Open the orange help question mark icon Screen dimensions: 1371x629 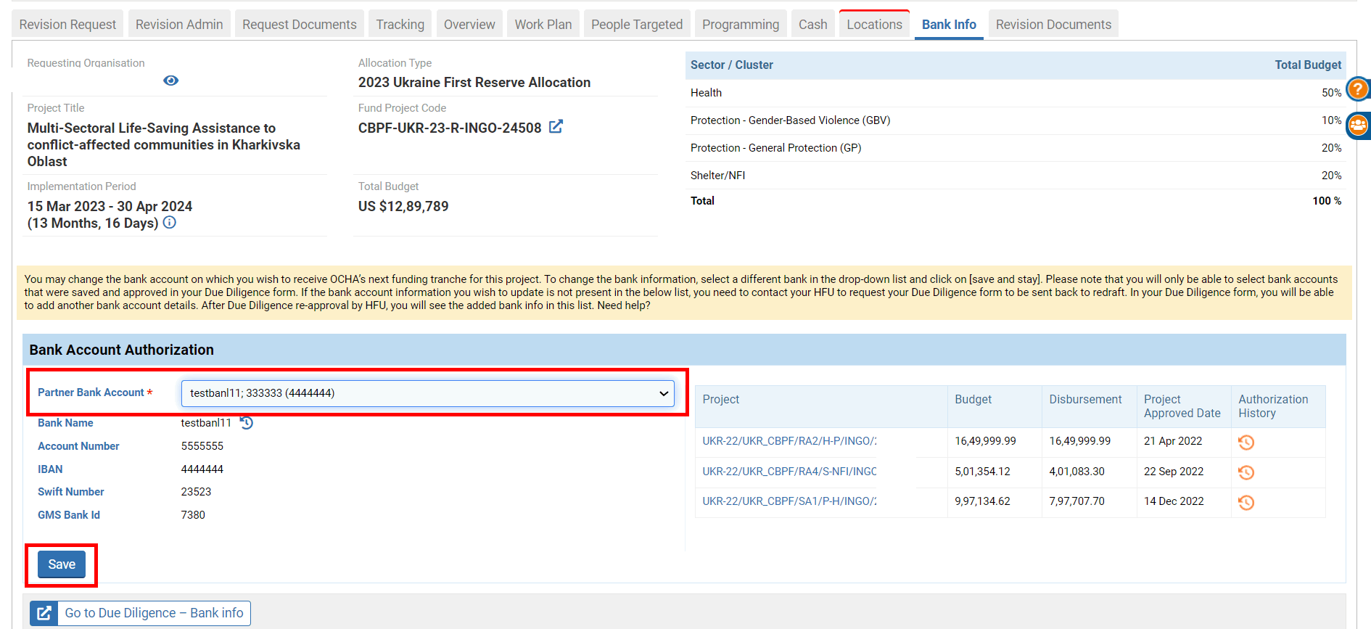tap(1358, 89)
